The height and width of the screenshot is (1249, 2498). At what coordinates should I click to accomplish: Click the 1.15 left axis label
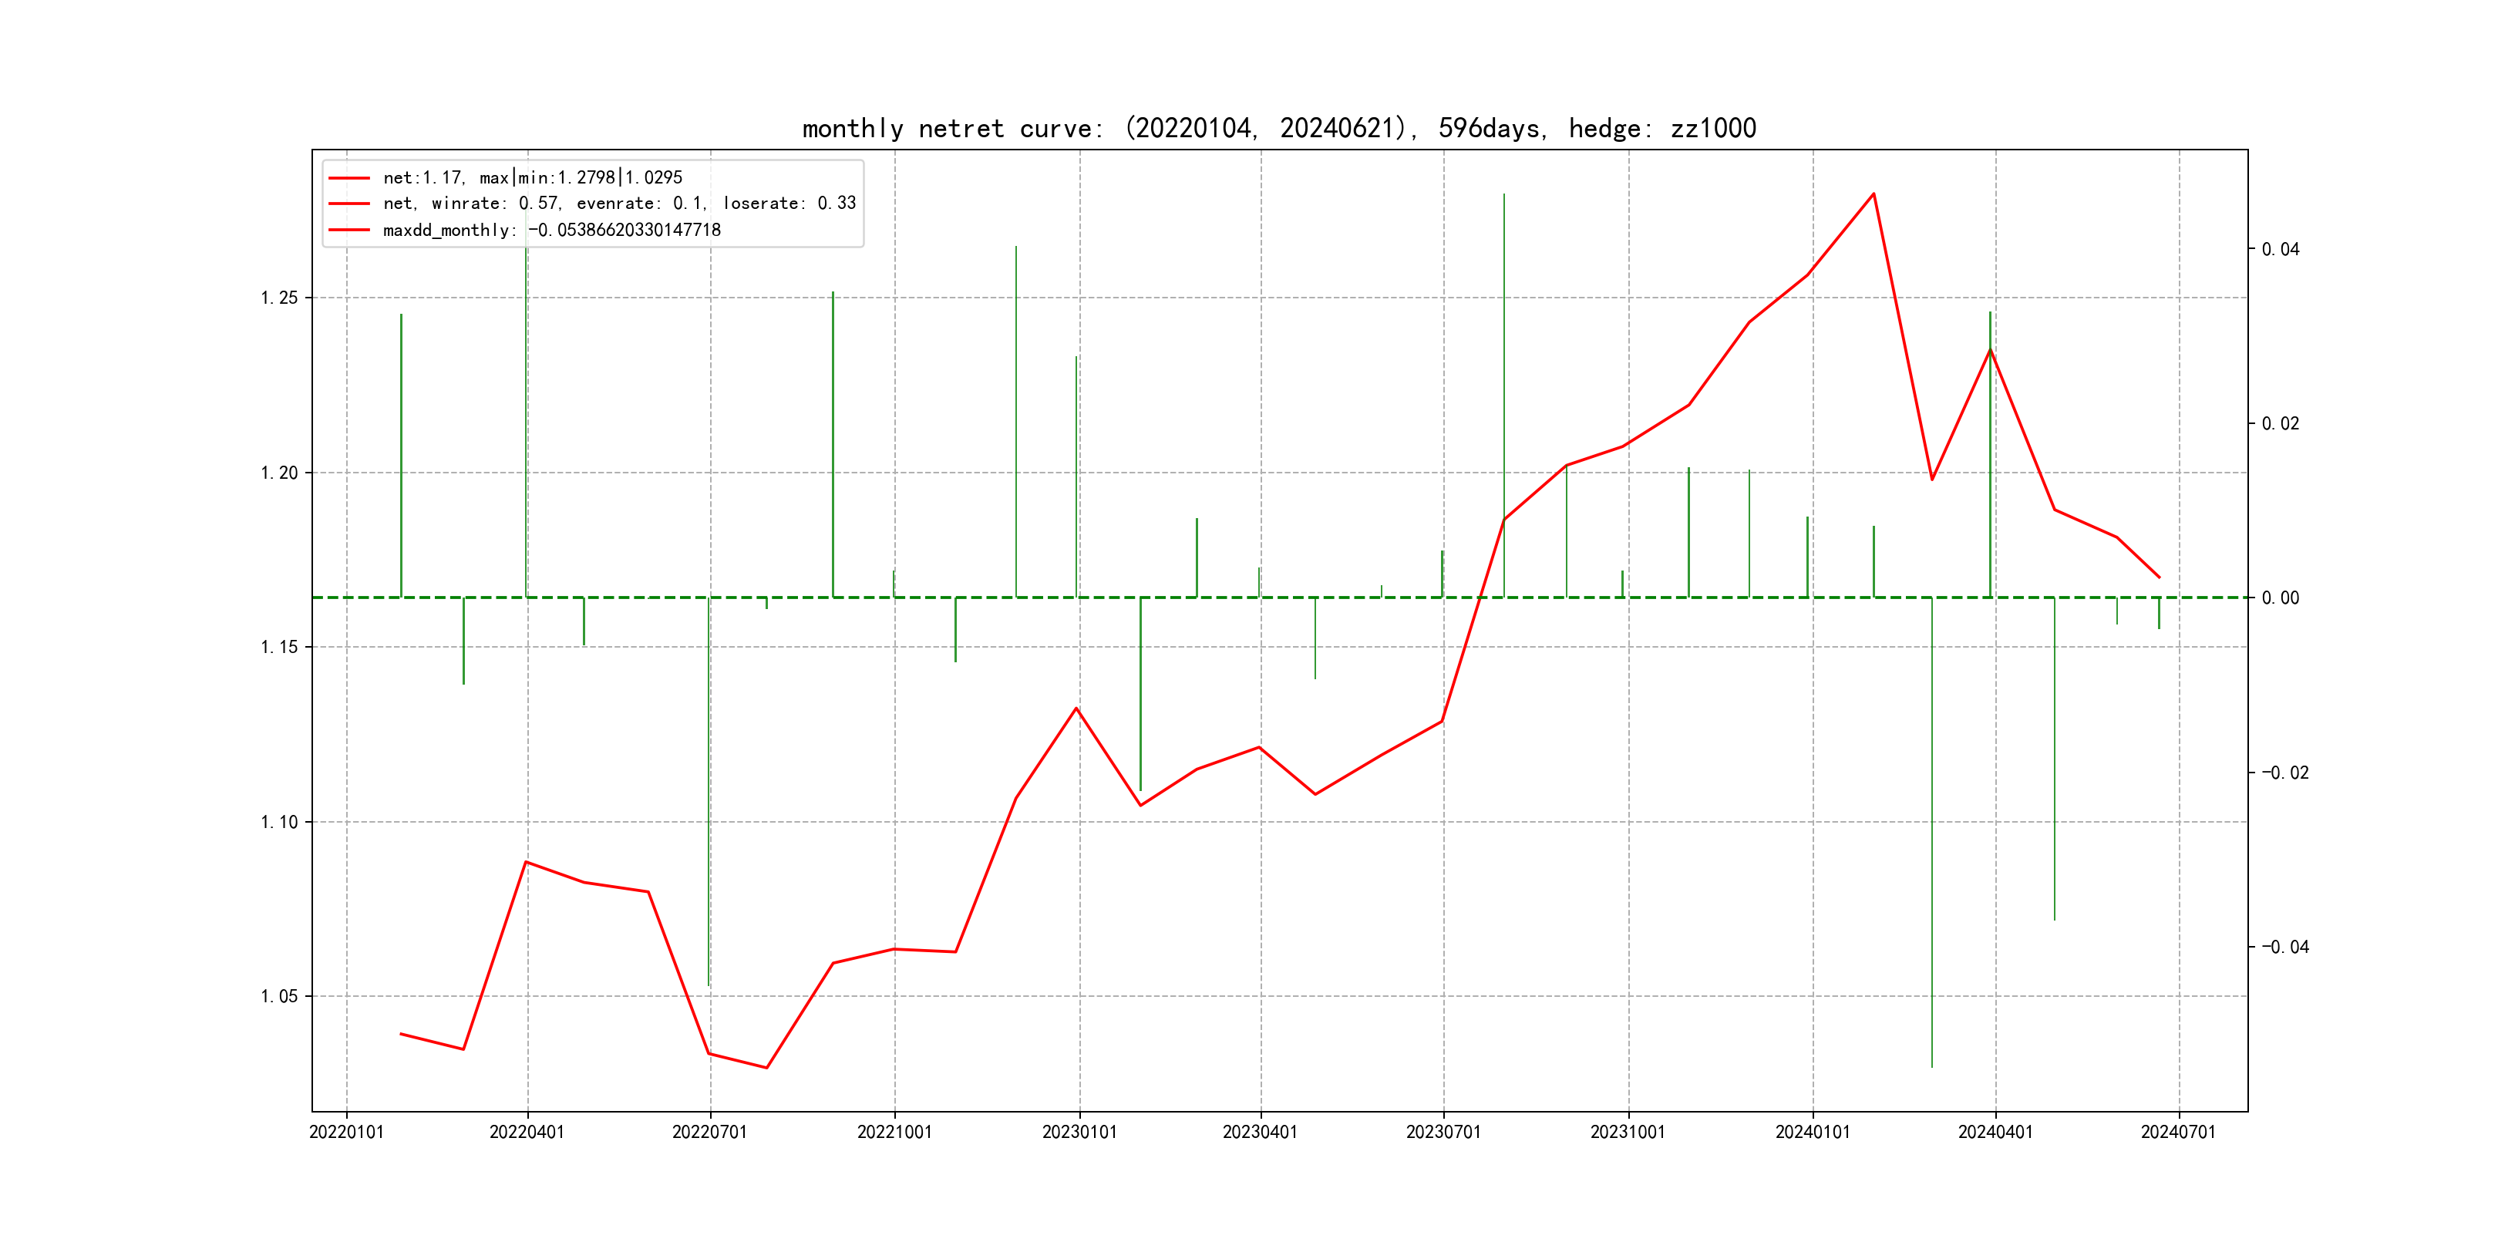coord(279,647)
